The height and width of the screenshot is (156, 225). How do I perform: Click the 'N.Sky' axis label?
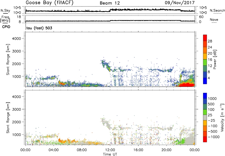coord(5,10)
